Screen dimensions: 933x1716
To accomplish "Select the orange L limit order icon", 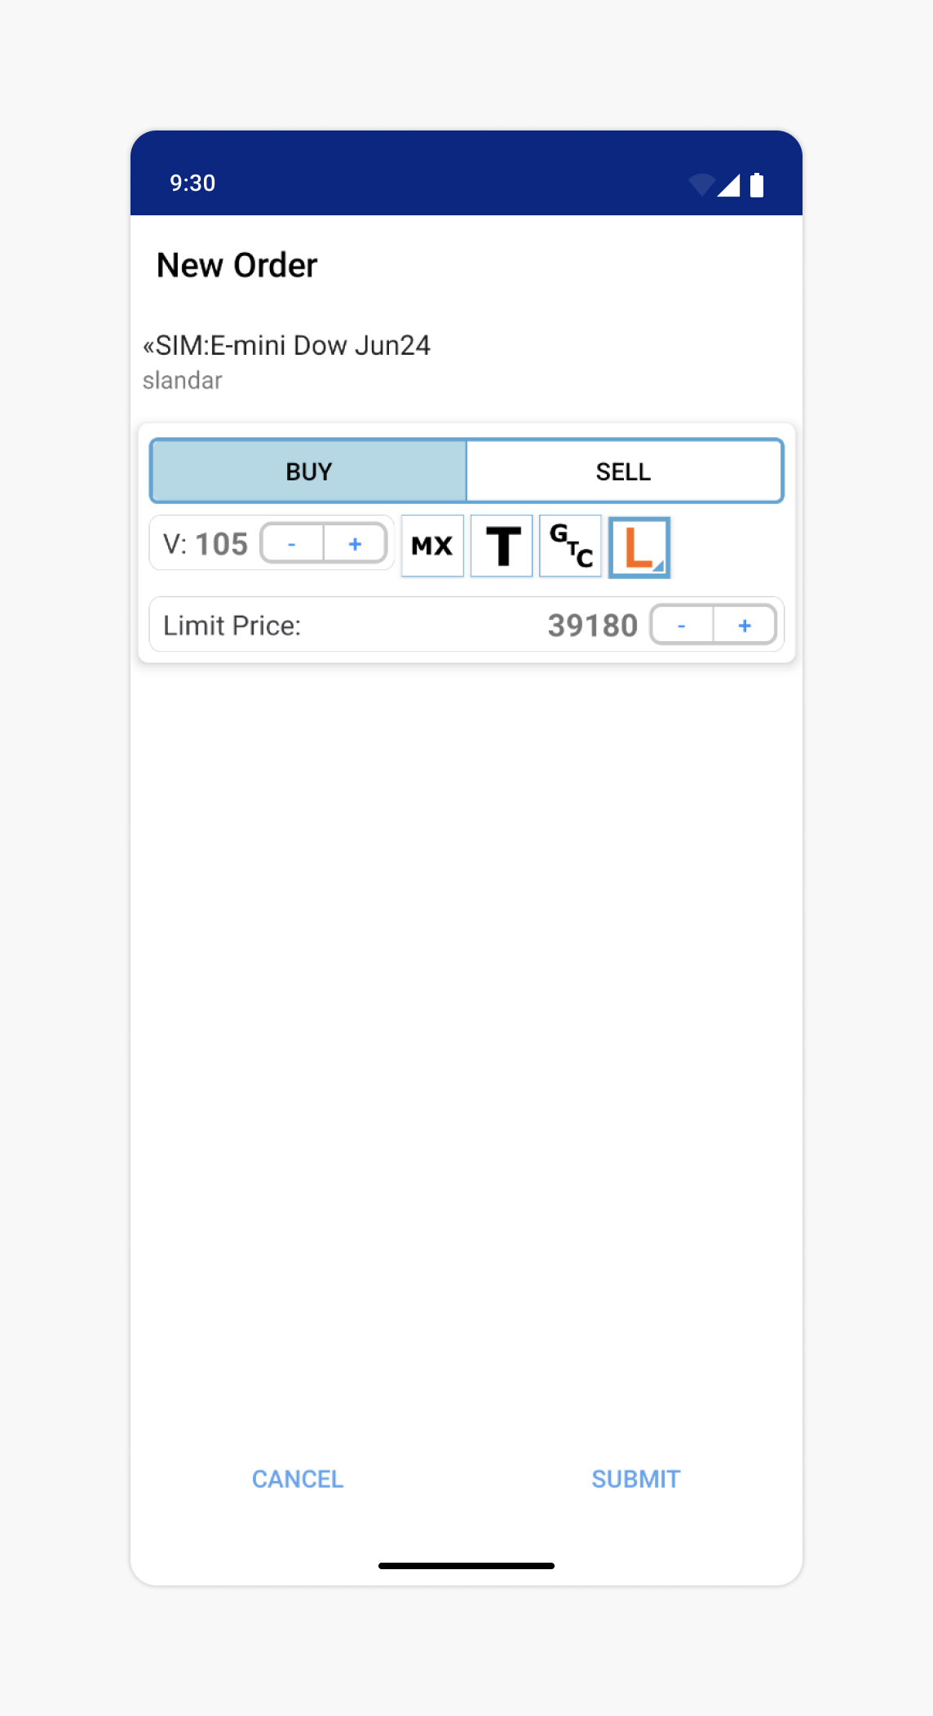I will coord(639,547).
